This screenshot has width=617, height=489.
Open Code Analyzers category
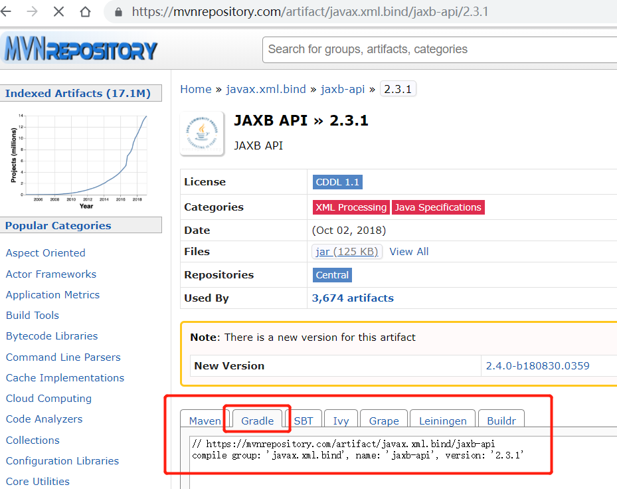(44, 419)
